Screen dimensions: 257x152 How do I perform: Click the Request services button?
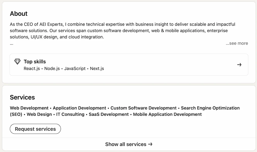point(35,129)
